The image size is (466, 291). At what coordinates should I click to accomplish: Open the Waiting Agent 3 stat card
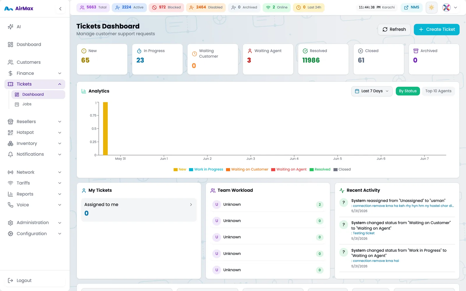tap(268, 59)
